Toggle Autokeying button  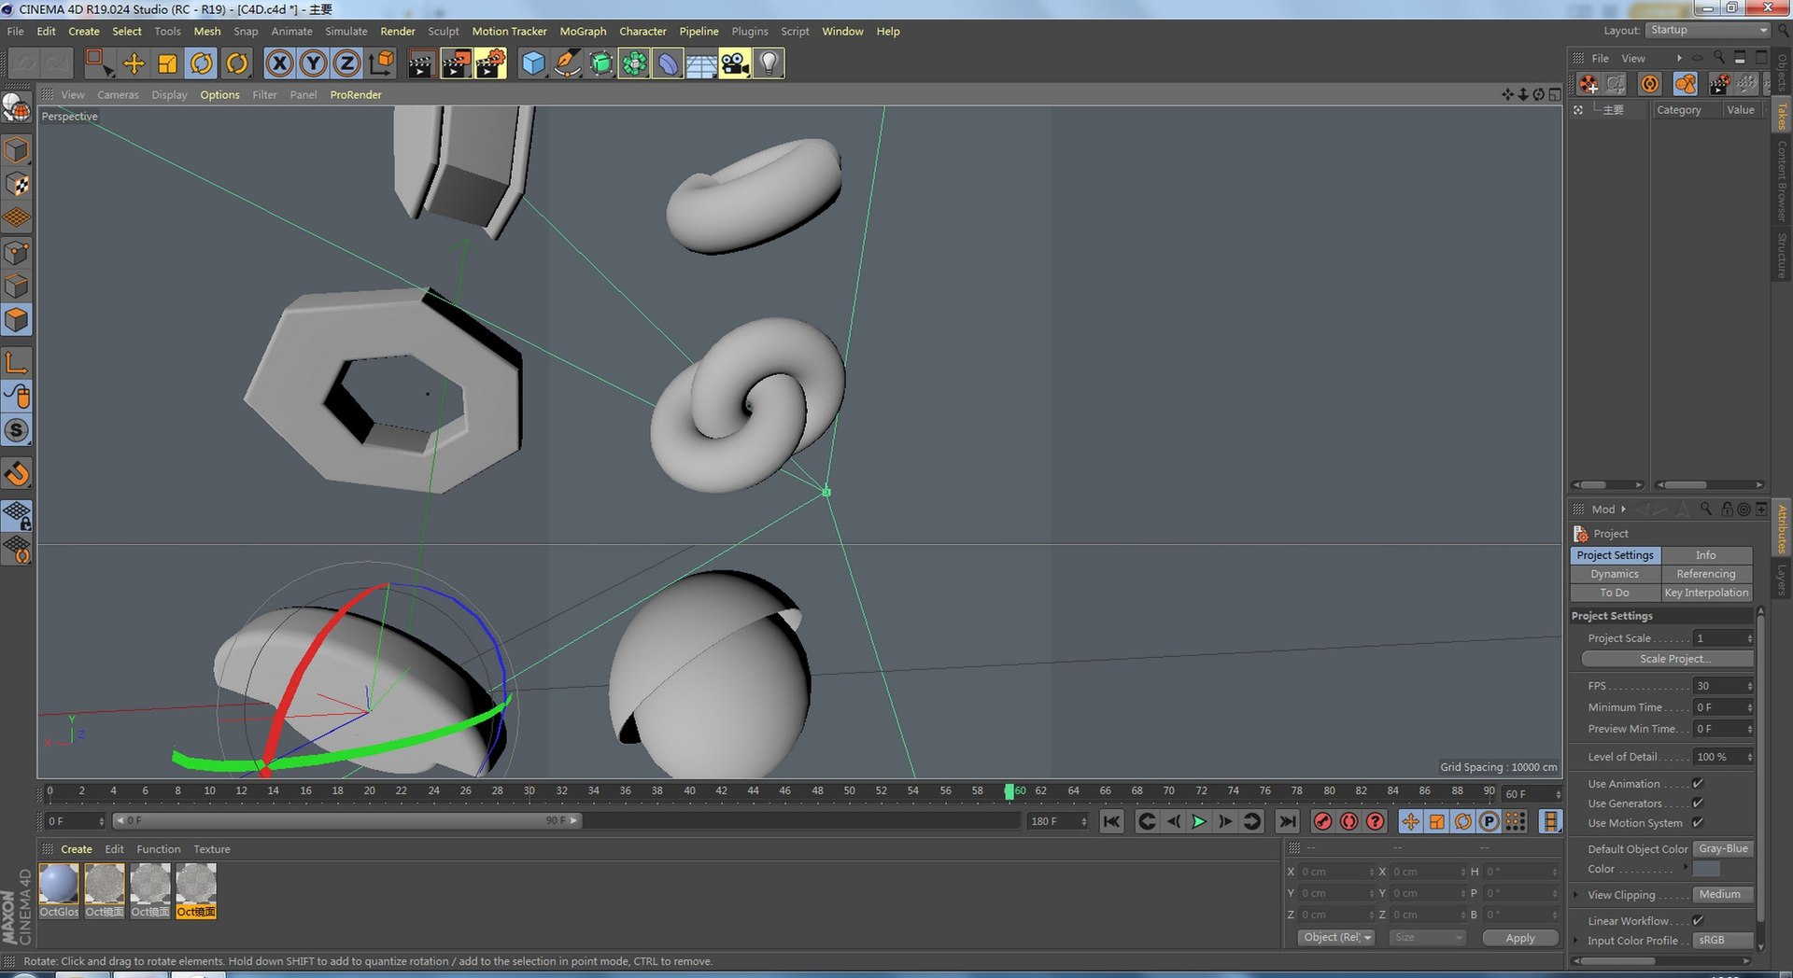(x=1348, y=821)
